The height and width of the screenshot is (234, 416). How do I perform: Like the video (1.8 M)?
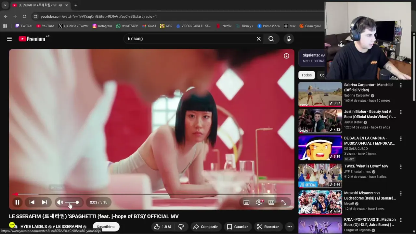(x=162, y=227)
